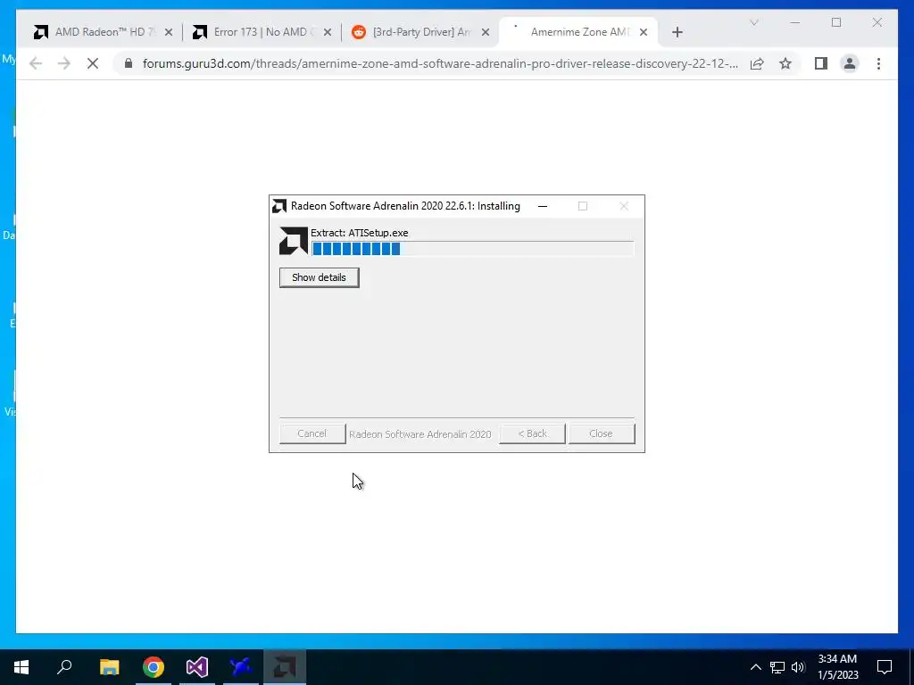Go forward in Chrome
Viewport: 914px width, 685px height.
click(64, 63)
